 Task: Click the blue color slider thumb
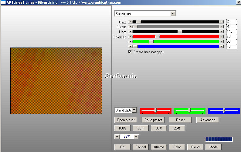coord(135,46)
